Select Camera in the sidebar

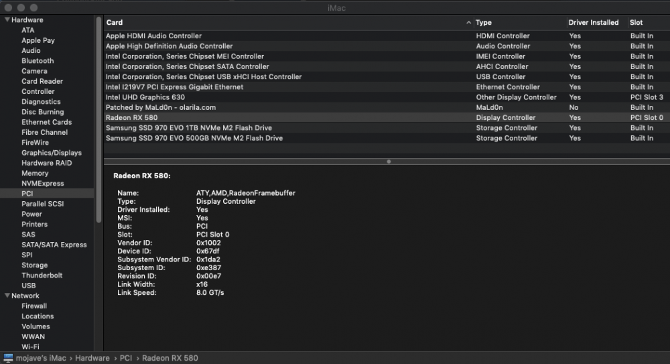(34, 71)
